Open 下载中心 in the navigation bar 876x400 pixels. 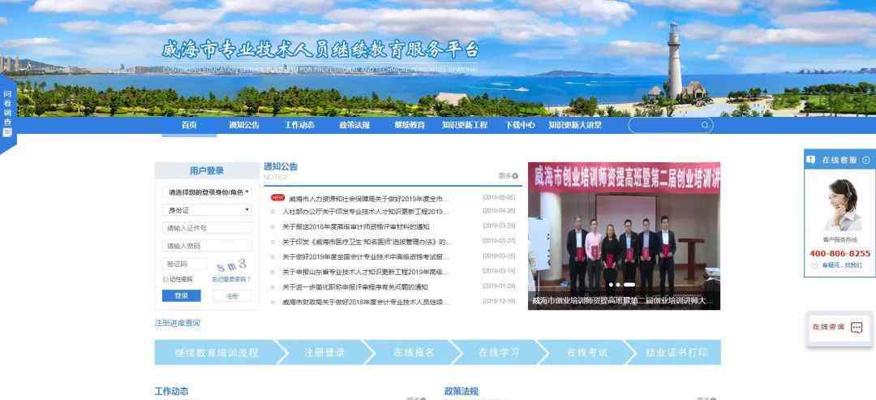click(520, 125)
